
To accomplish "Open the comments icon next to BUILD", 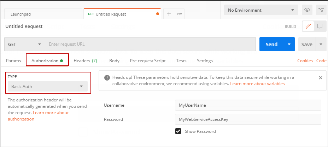I will (x=320, y=26).
